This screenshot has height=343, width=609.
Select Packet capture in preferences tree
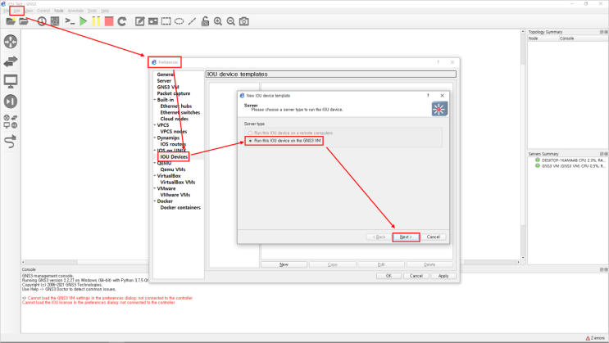pos(174,93)
